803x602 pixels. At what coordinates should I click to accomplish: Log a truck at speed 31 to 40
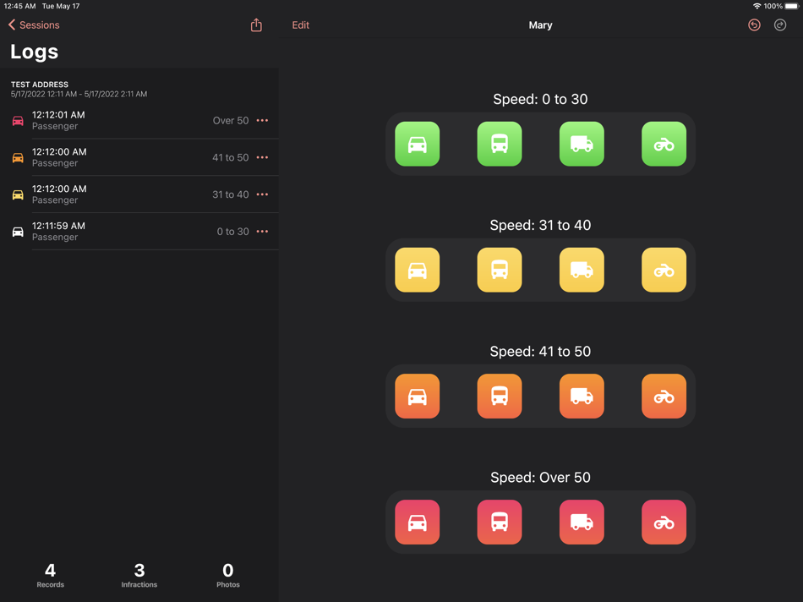point(582,270)
